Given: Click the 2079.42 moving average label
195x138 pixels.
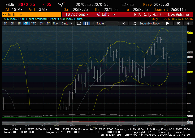Looking at the screenshot, I should pos(190,52).
